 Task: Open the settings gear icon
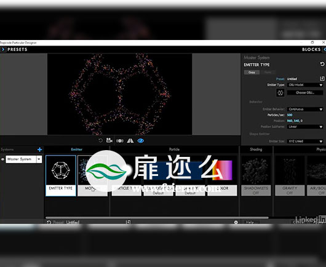[x=236, y=222]
